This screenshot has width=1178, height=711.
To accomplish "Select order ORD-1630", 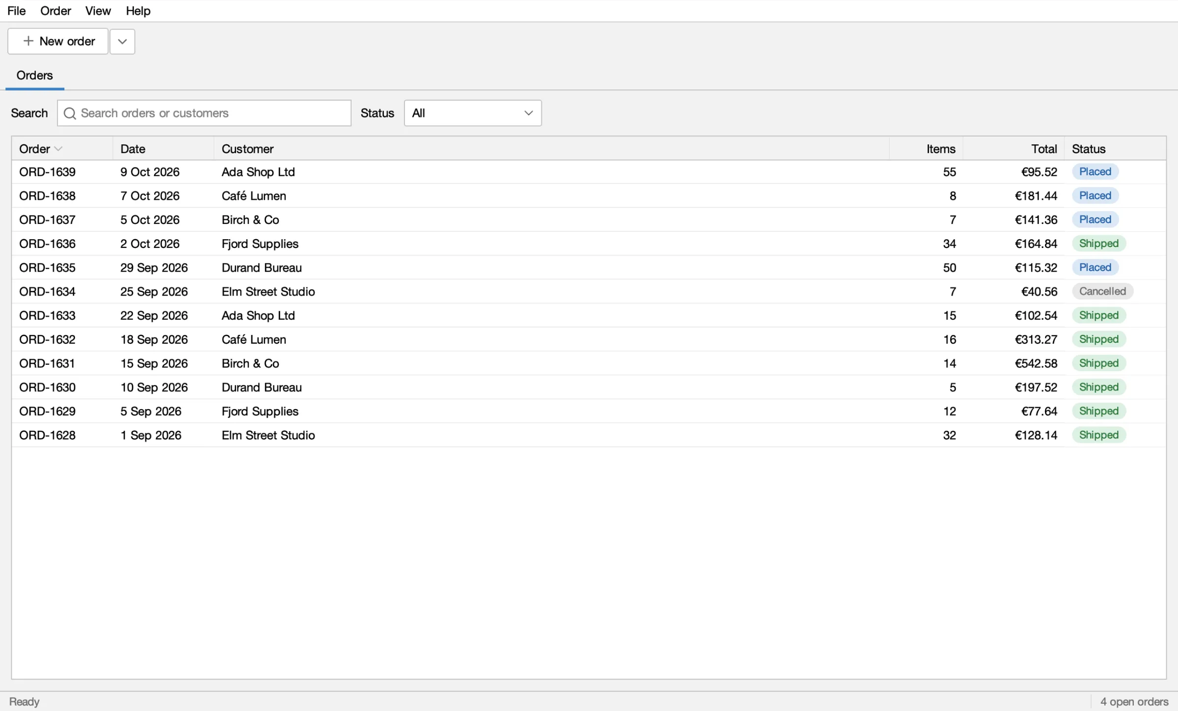I will point(589,387).
